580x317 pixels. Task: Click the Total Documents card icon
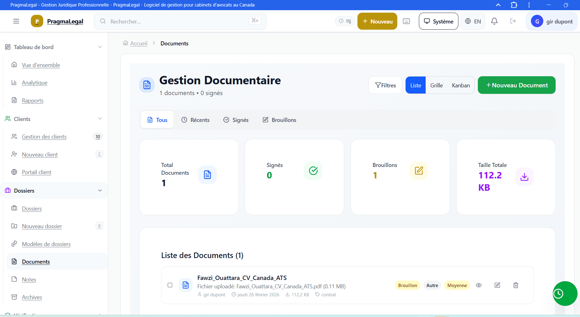(x=207, y=175)
